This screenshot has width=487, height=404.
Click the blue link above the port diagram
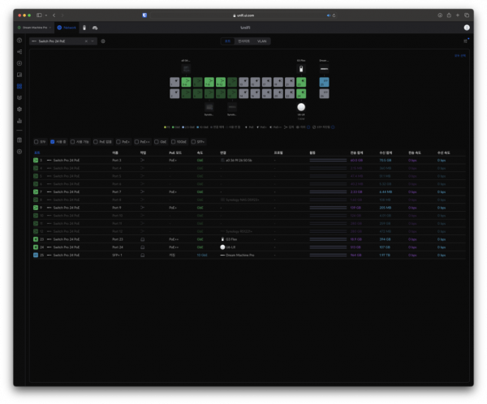point(460,54)
